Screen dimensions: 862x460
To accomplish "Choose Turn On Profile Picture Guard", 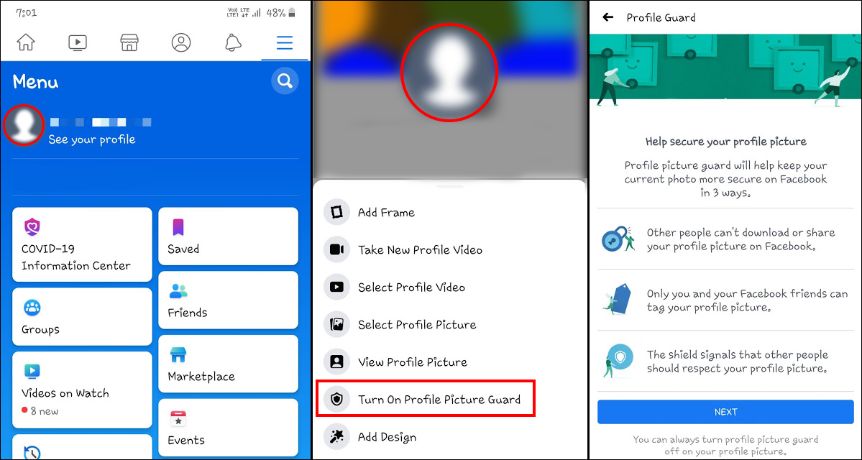I will [x=426, y=399].
